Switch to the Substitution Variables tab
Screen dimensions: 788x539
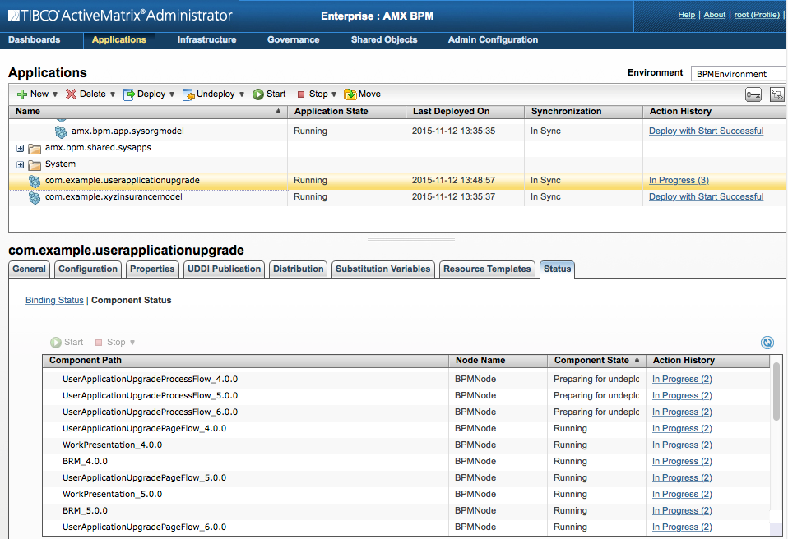382,269
